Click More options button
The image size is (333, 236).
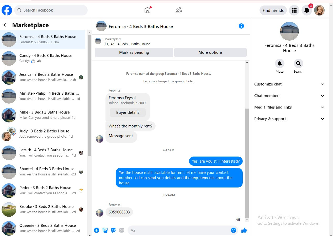(210, 52)
